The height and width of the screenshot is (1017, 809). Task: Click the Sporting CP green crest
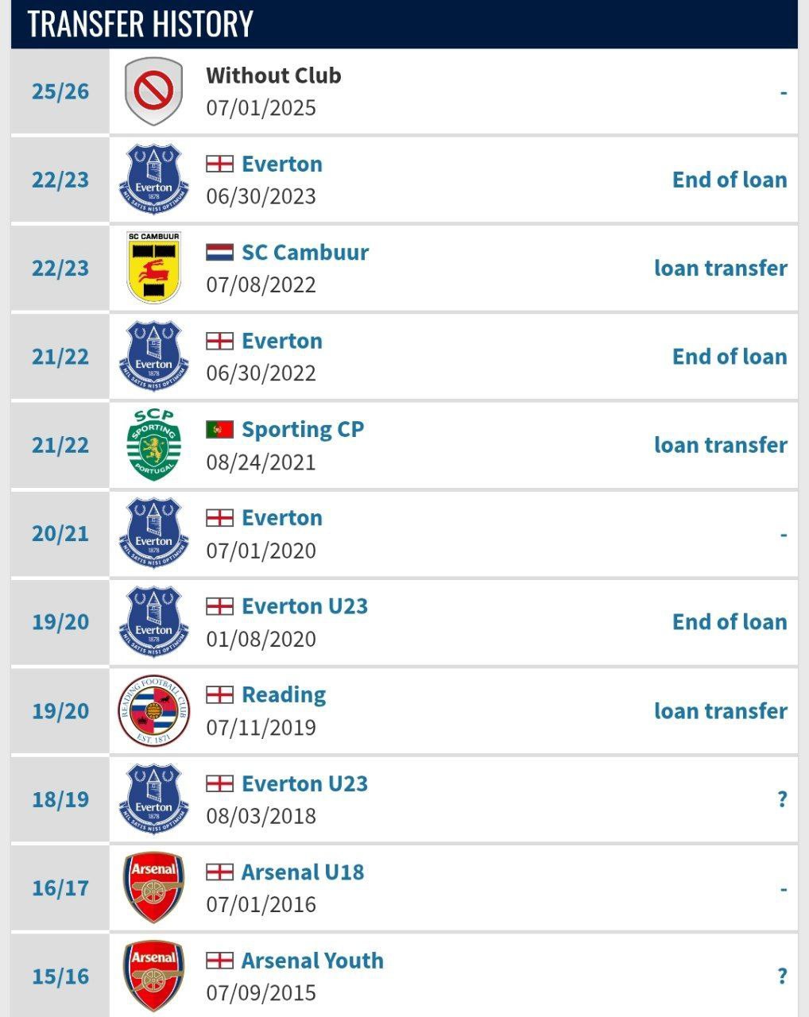[x=153, y=445]
